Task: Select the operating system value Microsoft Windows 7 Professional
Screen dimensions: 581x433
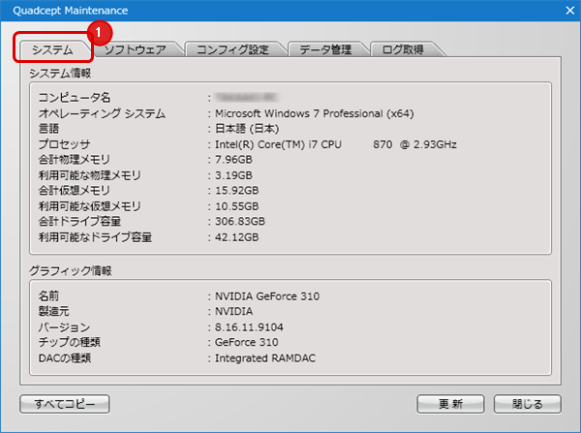Action: (314, 113)
